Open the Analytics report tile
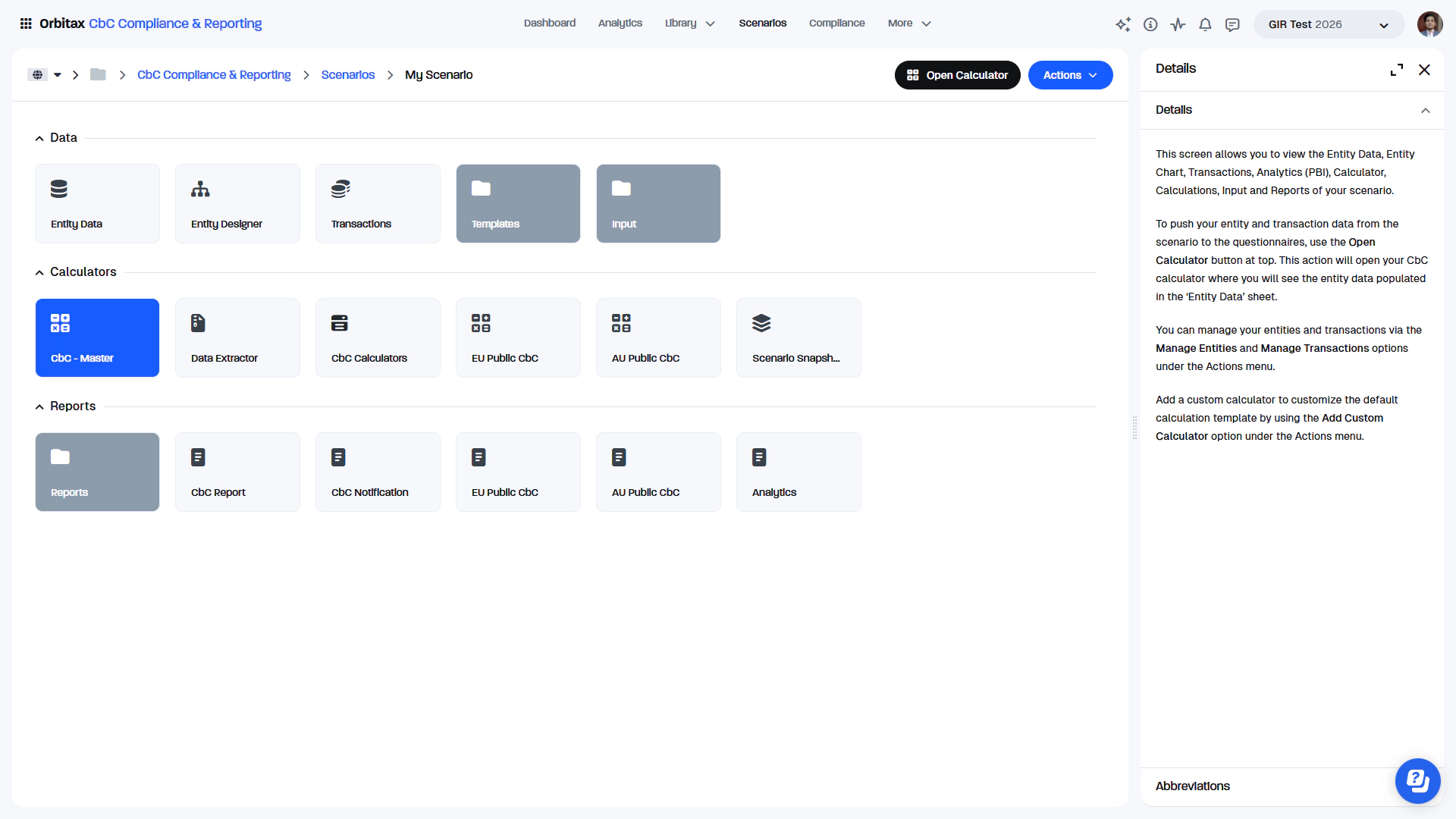 (799, 472)
